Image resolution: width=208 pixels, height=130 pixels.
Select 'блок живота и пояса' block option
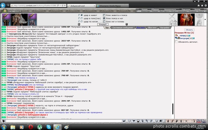pyautogui.click(x=104, y=15)
